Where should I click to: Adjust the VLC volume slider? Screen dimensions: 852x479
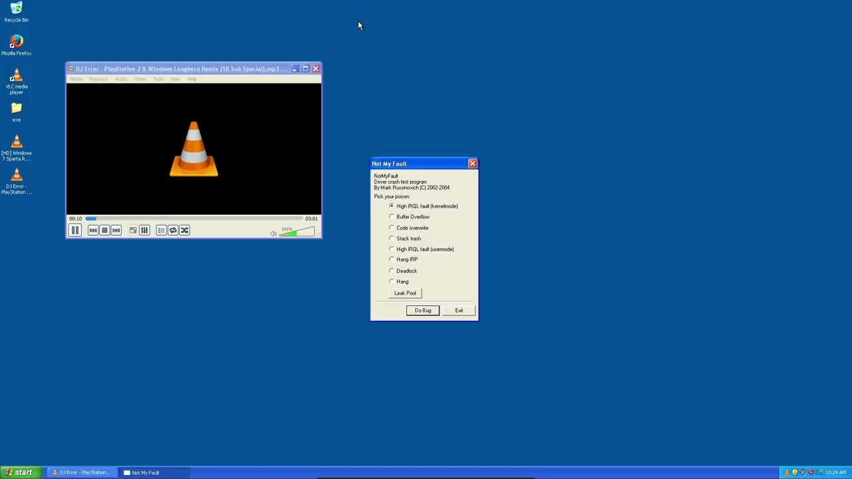pyautogui.click(x=297, y=232)
